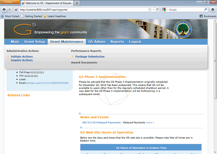The image size is (217, 154).
Task: Click the Related Links heading
Action: tap(19, 95)
